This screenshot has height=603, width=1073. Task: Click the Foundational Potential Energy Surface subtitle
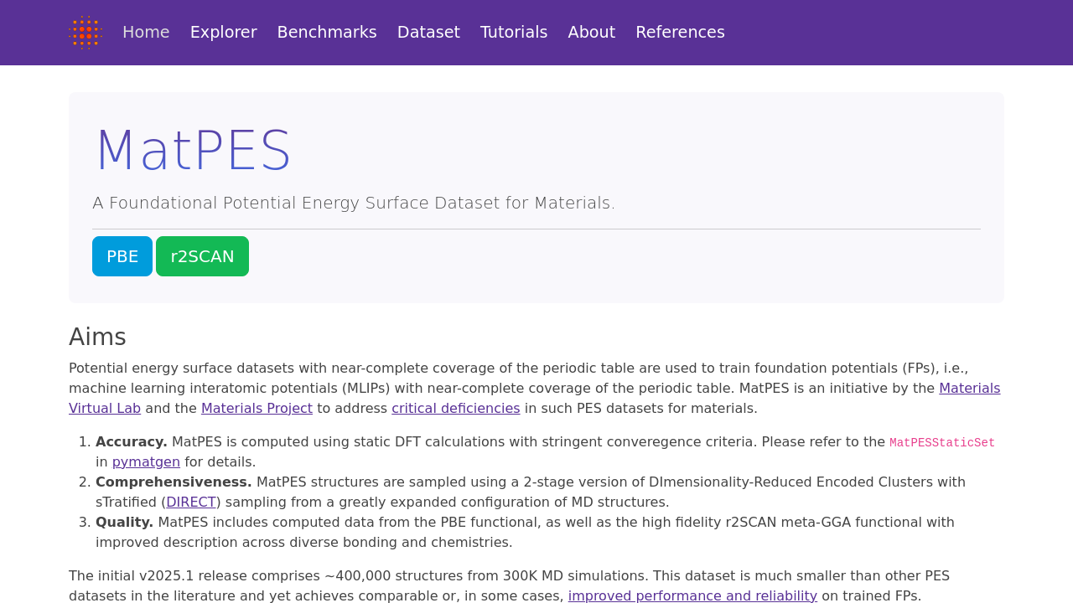point(354,204)
